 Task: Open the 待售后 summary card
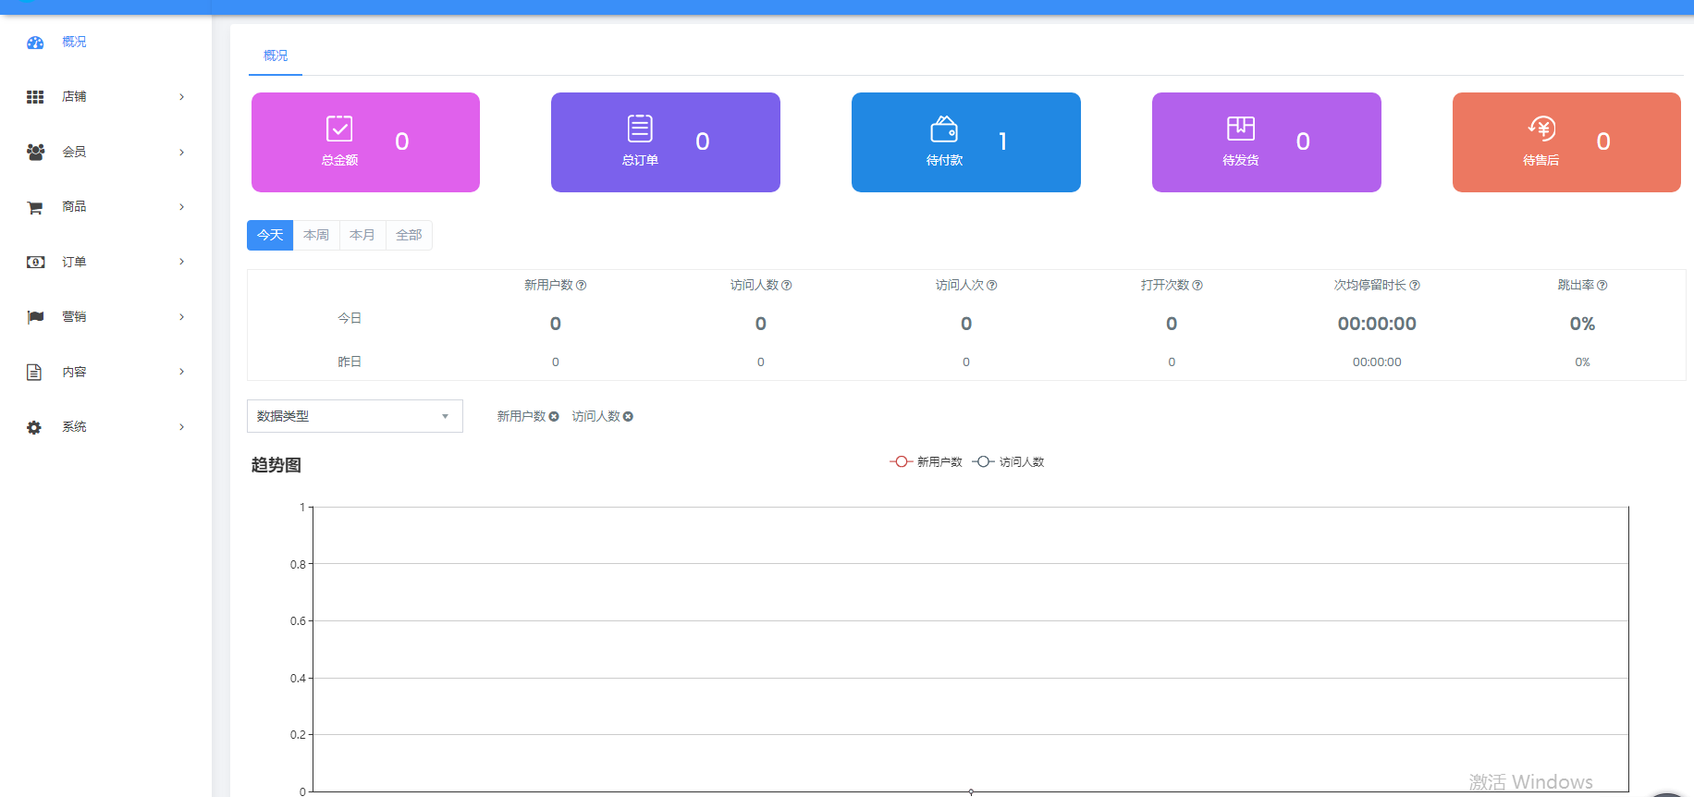point(1566,142)
